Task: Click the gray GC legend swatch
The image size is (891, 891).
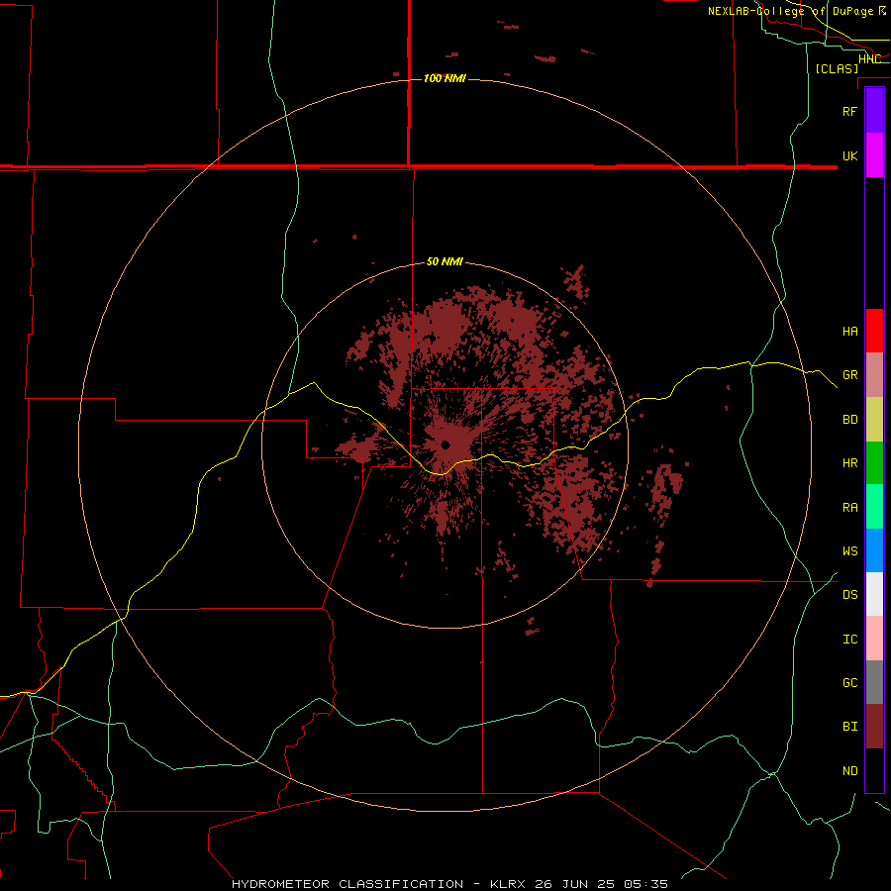Action: pos(874,682)
